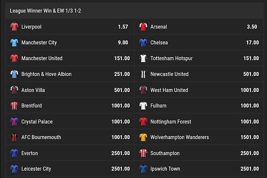Viewport: 267px width, 178px height.
Task: Click Arsenal's red and white shirt icon
Action: tap(143, 27)
